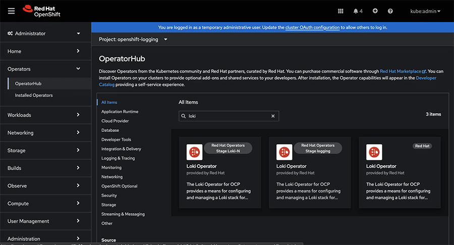The height and width of the screenshot is (245, 454).
Task: Open the help question mark menu
Action: click(390, 11)
